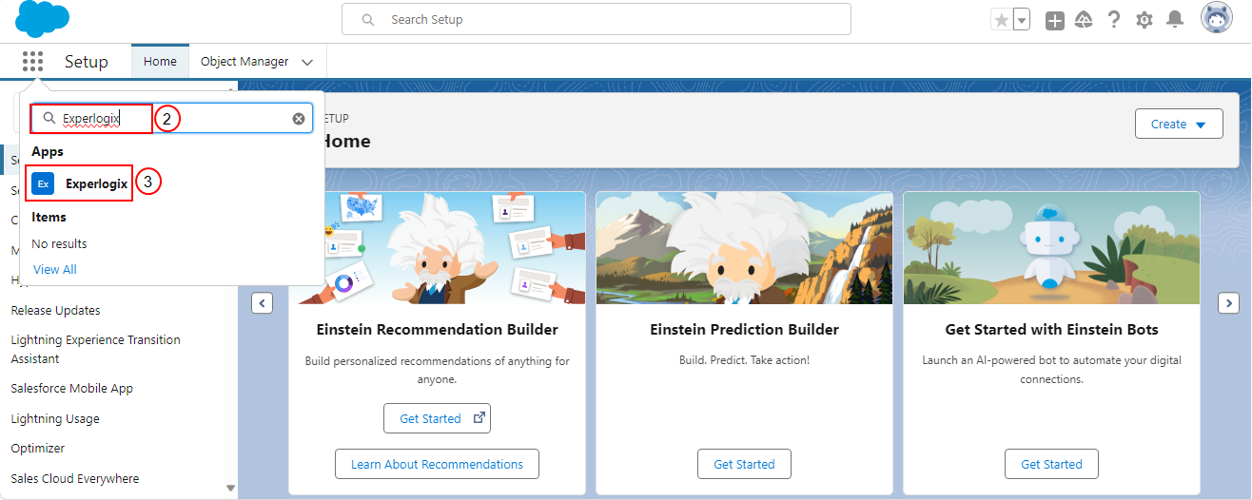Click the Einstein Prediction Builder illustration
Viewport: 1252px width, 500px height.
744,248
